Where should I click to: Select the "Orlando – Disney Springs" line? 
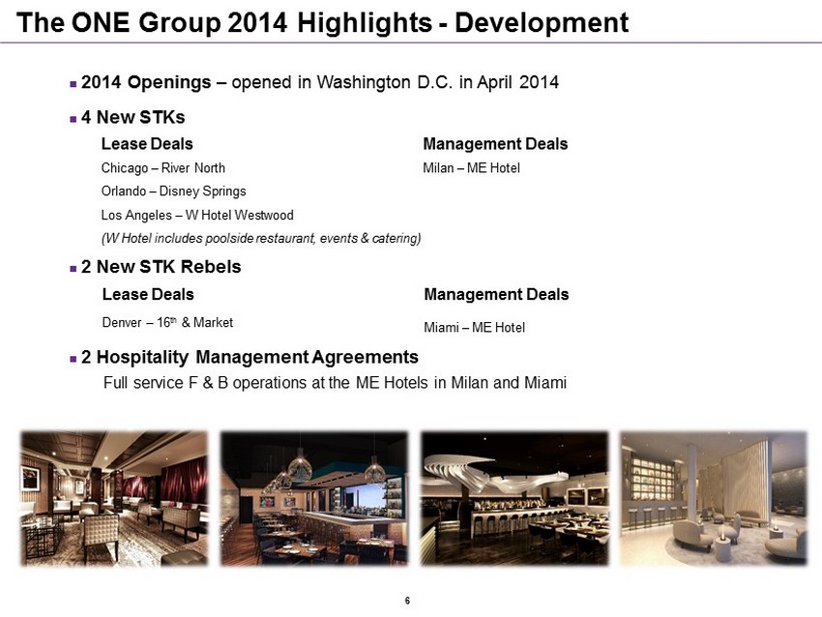point(173,191)
